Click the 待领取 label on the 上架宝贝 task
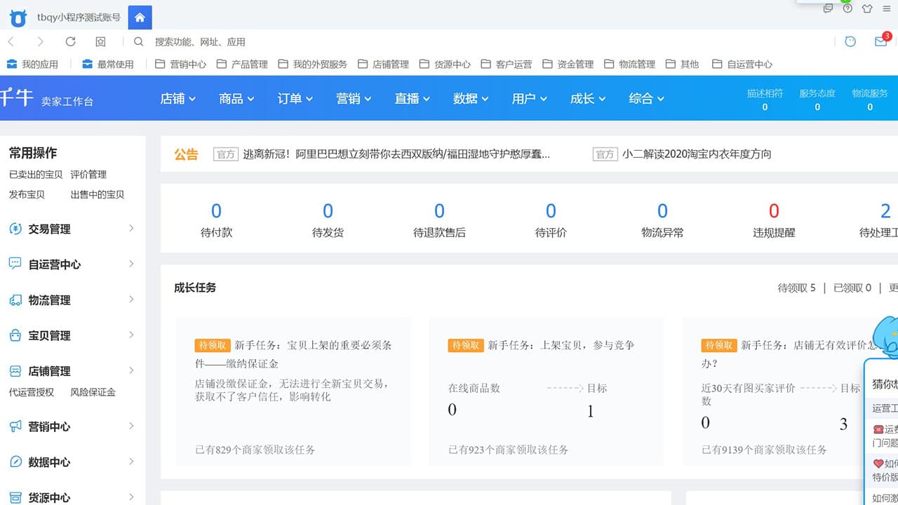This screenshot has width=898, height=505. [x=465, y=345]
